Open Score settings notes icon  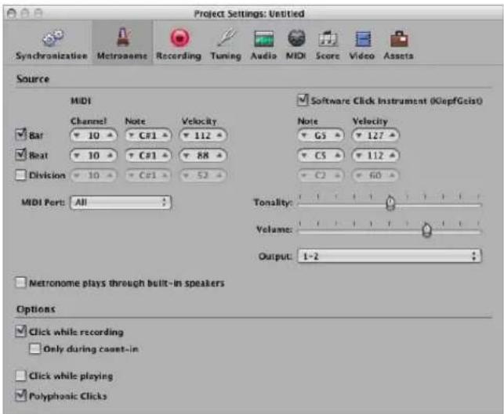click(328, 38)
